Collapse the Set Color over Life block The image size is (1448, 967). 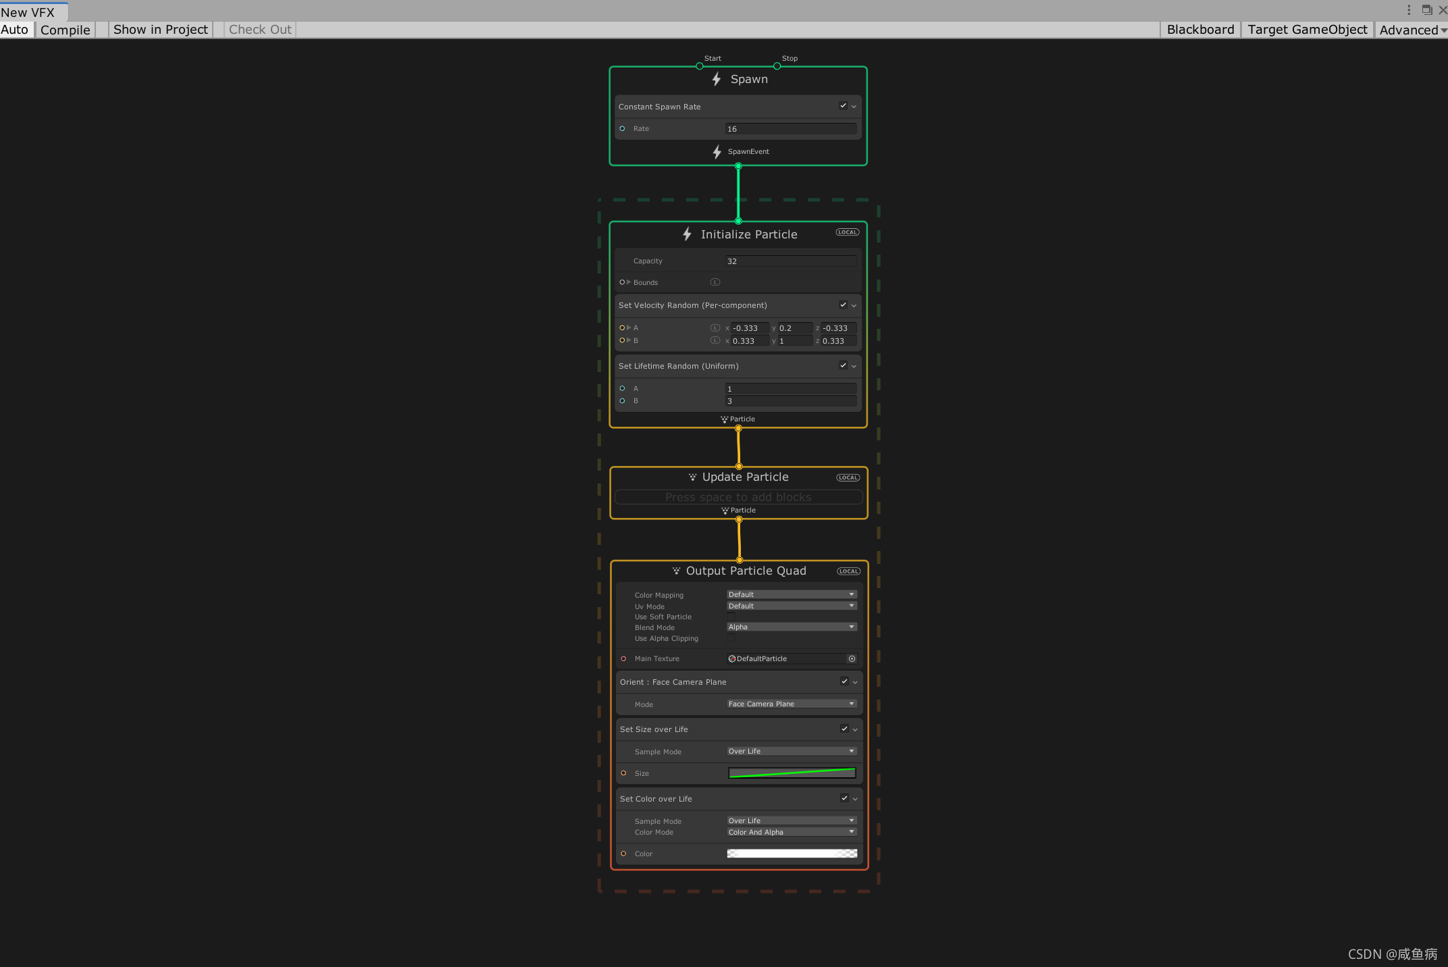click(855, 799)
